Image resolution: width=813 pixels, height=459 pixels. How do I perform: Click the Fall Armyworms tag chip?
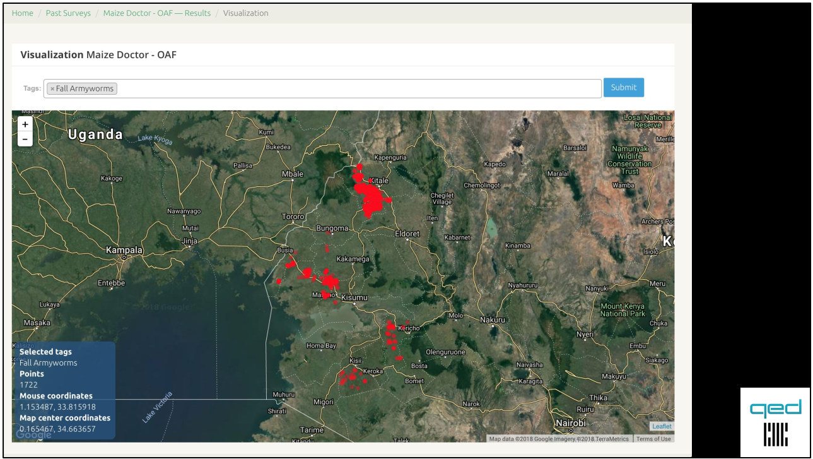click(85, 89)
